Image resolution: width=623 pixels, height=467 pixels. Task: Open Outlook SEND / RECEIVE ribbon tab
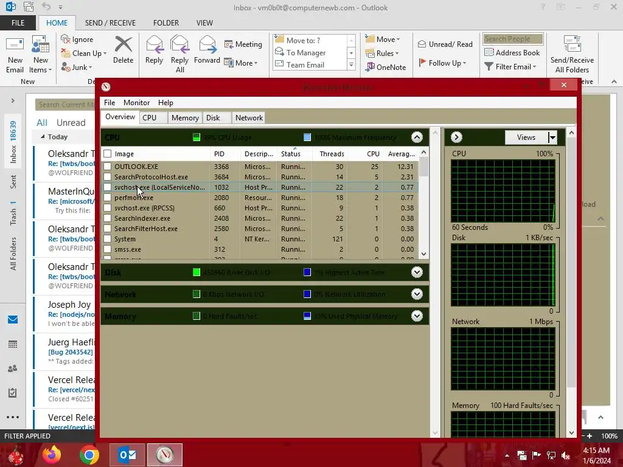(x=110, y=23)
